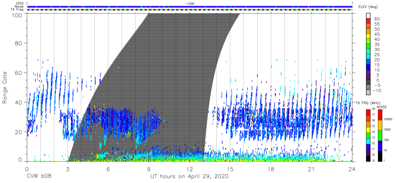The image size is (396, 183).
Task: Click the 100 noise legend value
Action: 386,140
